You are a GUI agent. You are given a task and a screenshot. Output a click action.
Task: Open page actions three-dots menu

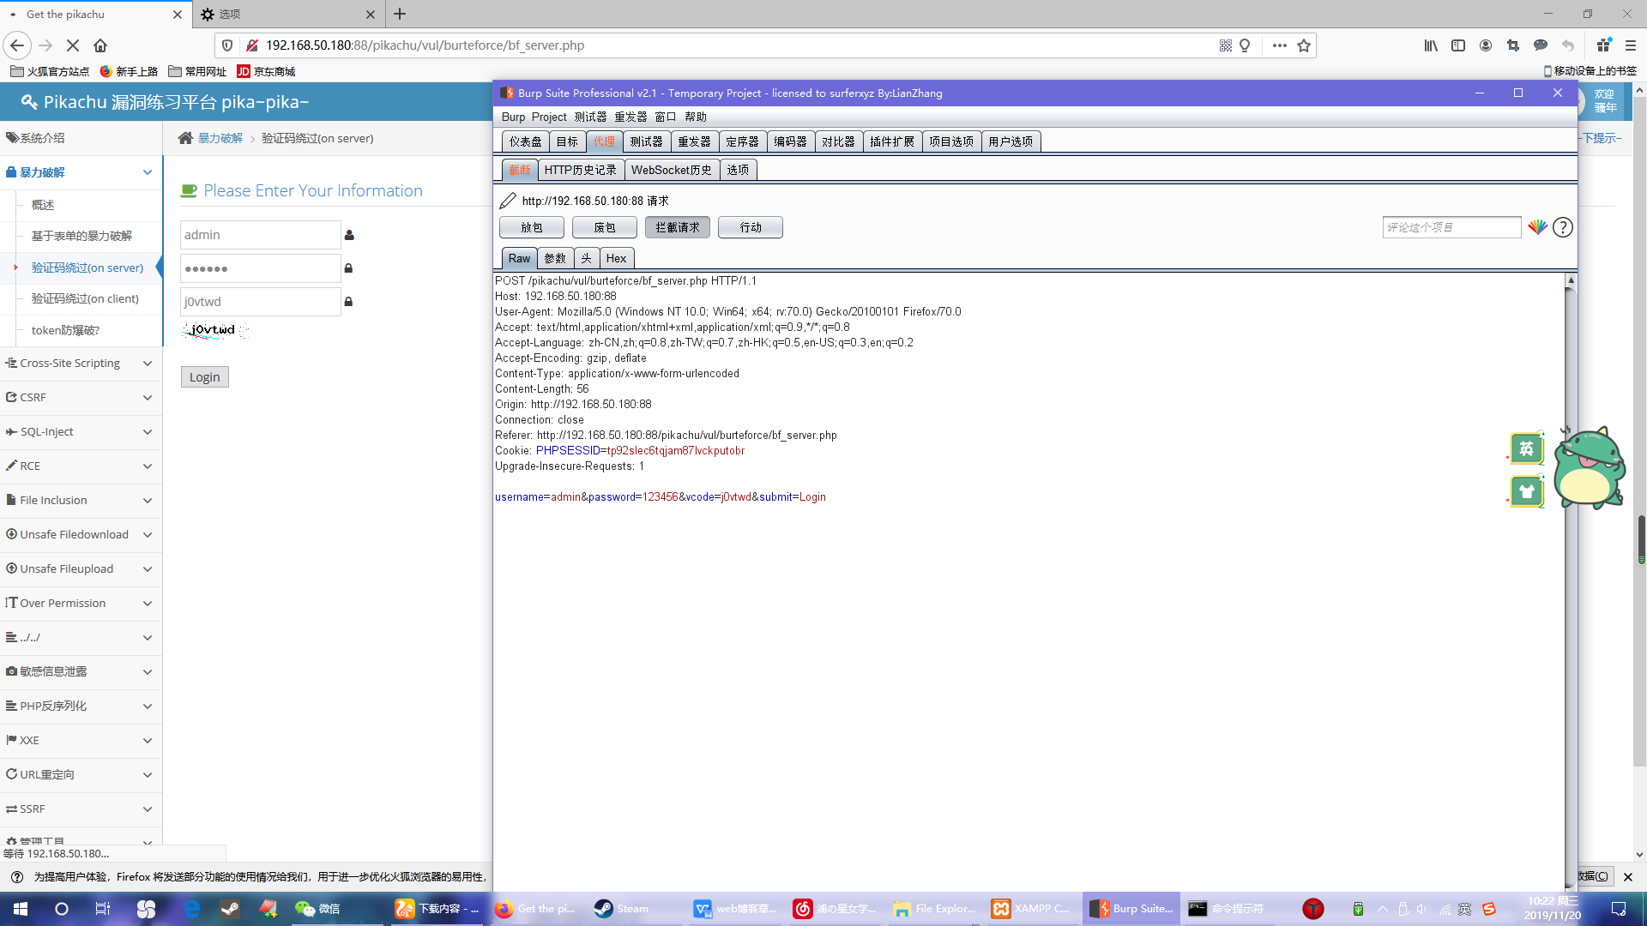click(1279, 45)
